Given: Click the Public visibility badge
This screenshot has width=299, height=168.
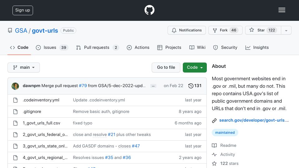Looking at the screenshot, I should click(68, 30).
